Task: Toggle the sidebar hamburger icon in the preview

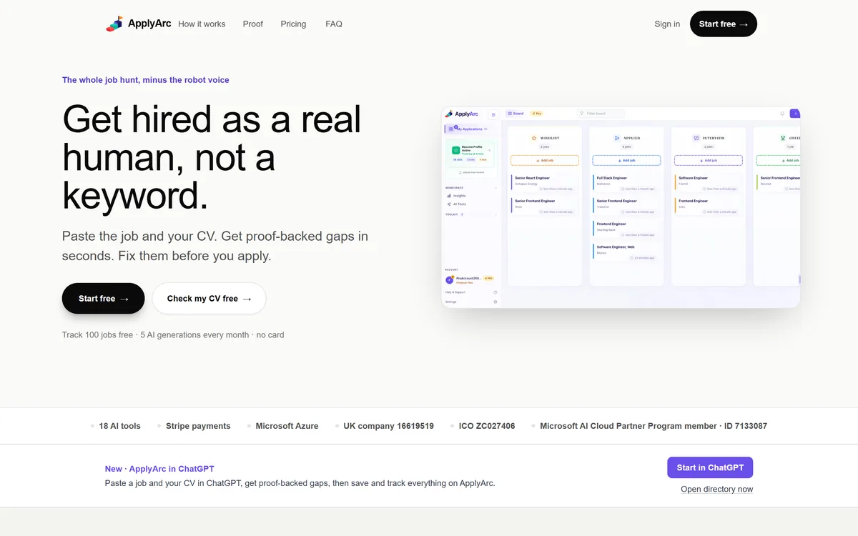Action: (x=493, y=114)
